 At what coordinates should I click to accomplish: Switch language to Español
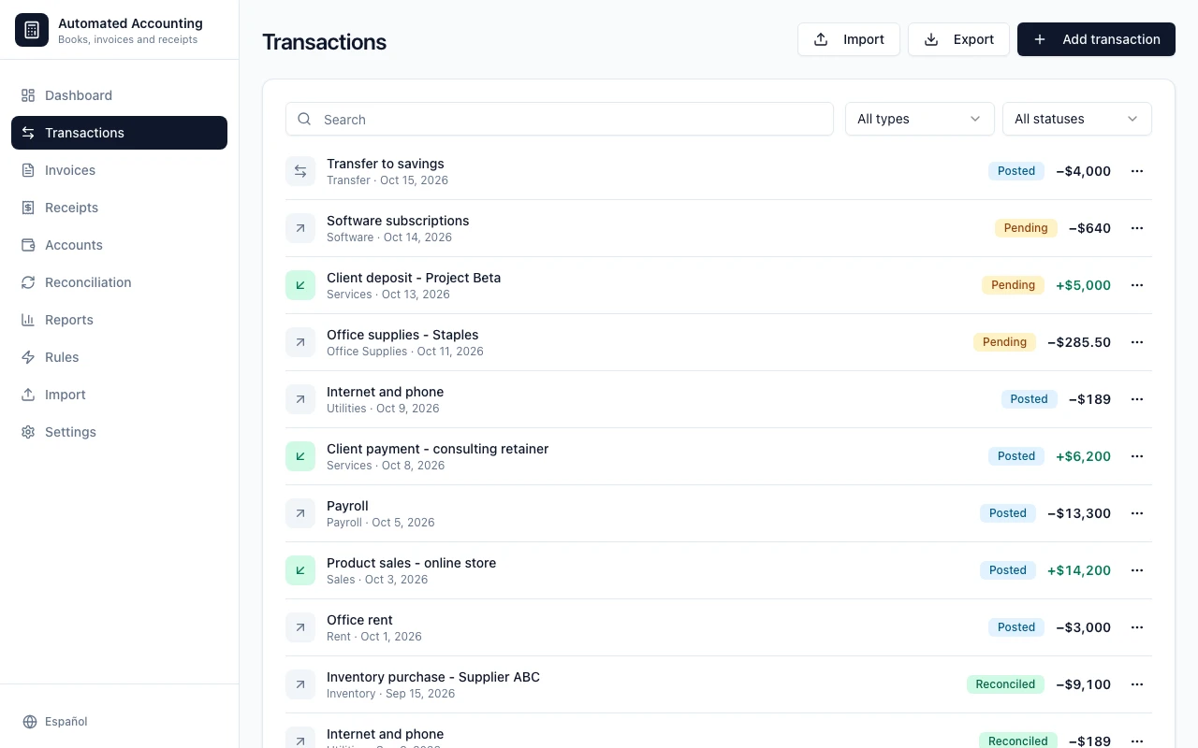(x=55, y=722)
